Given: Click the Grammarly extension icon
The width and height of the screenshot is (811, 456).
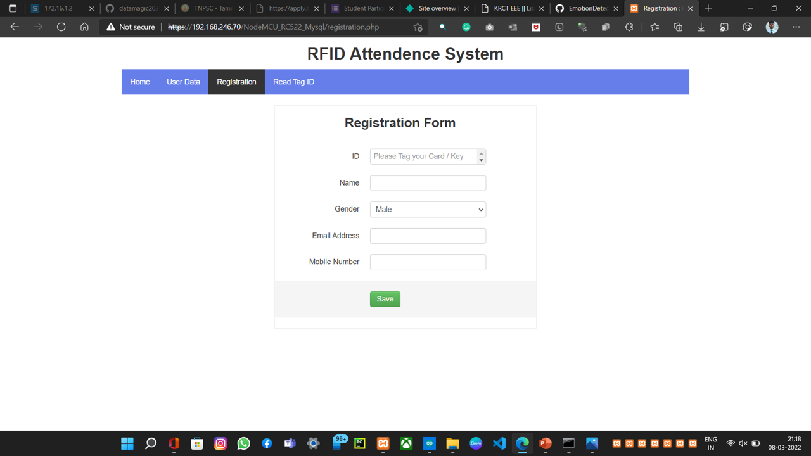Looking at the screenshot, I should 466,27.
